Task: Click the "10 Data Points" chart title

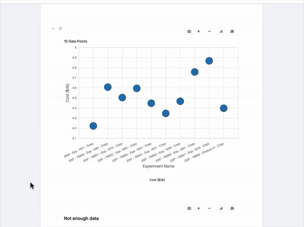Action: (x=75, y=41)
